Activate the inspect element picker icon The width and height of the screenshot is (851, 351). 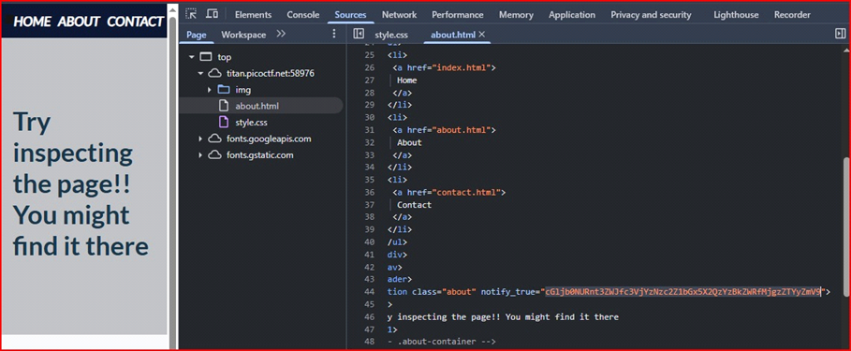191,14
